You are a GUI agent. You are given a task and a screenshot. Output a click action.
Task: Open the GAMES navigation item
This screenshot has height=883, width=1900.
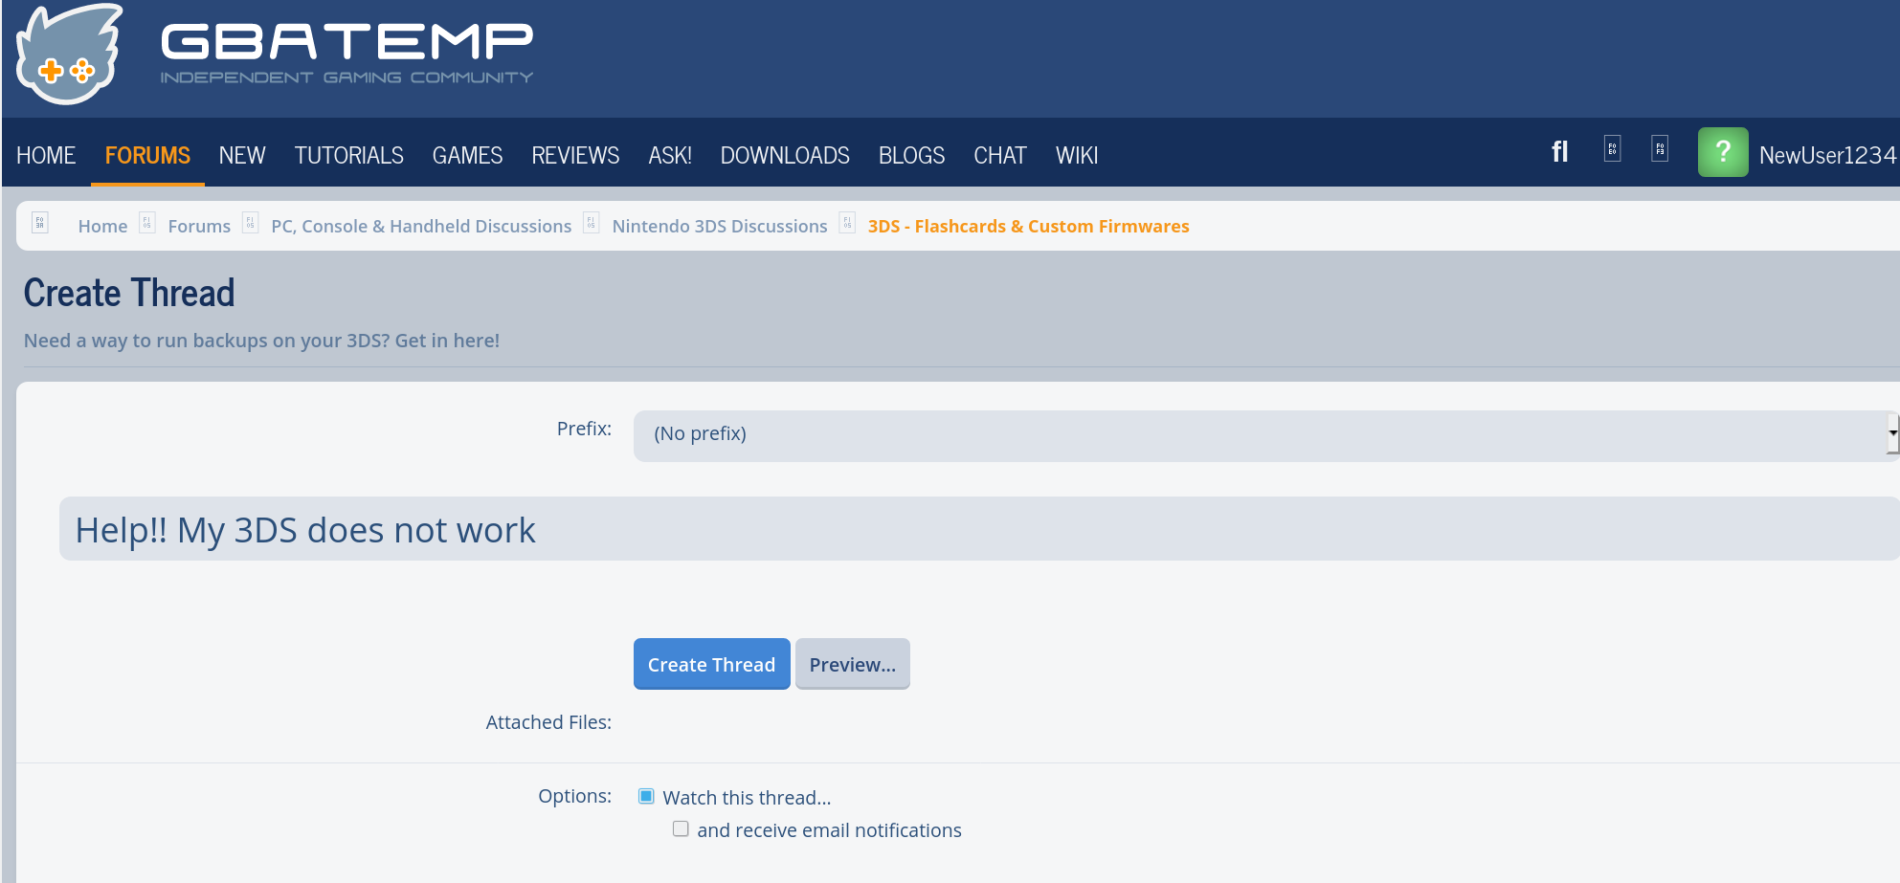(467, 155)
